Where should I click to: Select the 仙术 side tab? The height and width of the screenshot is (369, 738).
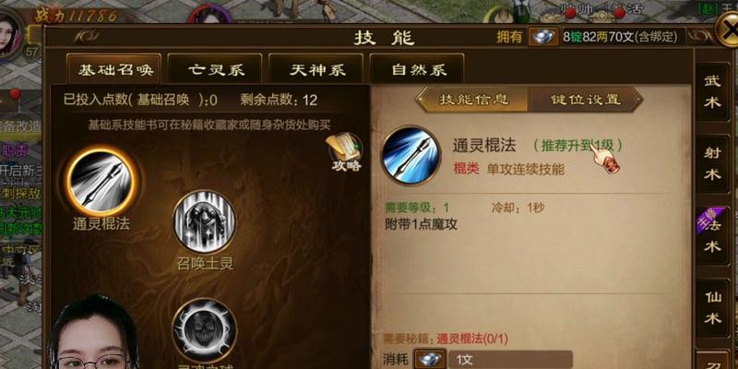pyautogui.click(x=712, y=308)
